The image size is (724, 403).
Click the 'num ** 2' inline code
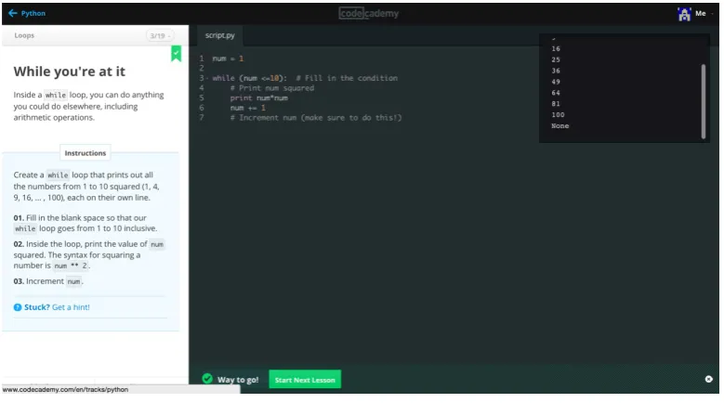click(x=71, y=266)
